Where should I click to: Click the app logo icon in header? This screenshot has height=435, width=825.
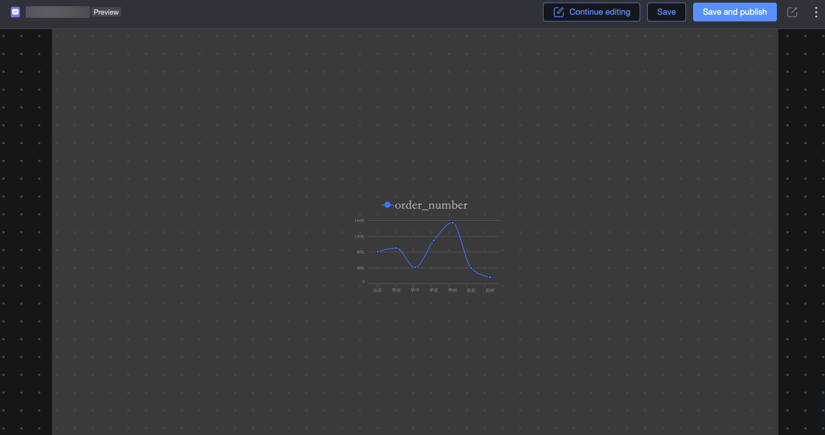click(x=16, y=12)
